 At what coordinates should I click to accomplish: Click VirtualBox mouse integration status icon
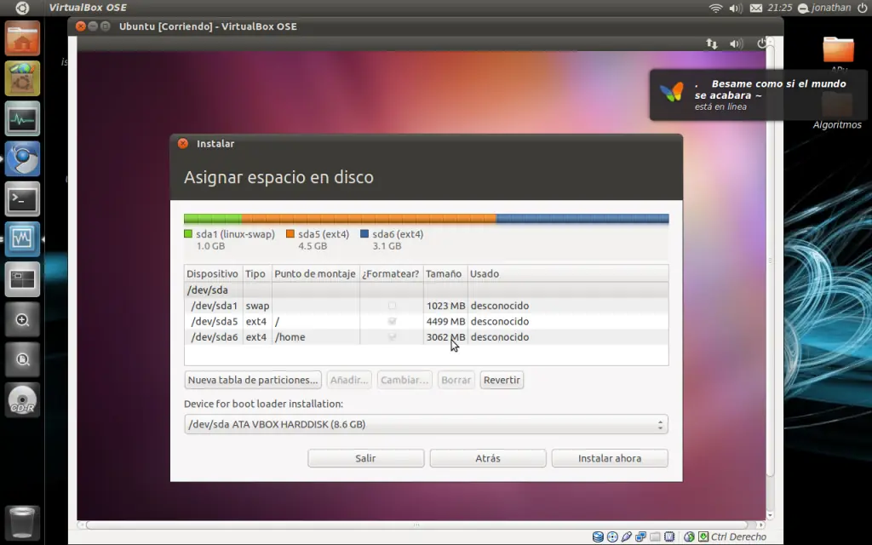689,536
